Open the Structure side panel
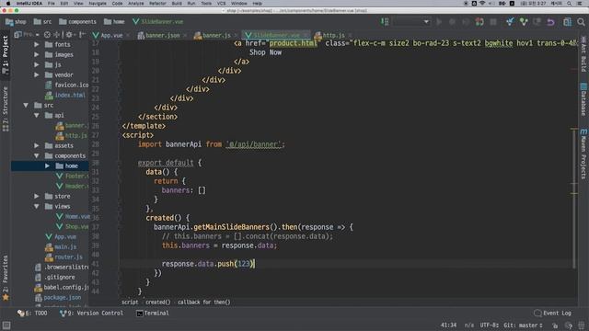 6,108
